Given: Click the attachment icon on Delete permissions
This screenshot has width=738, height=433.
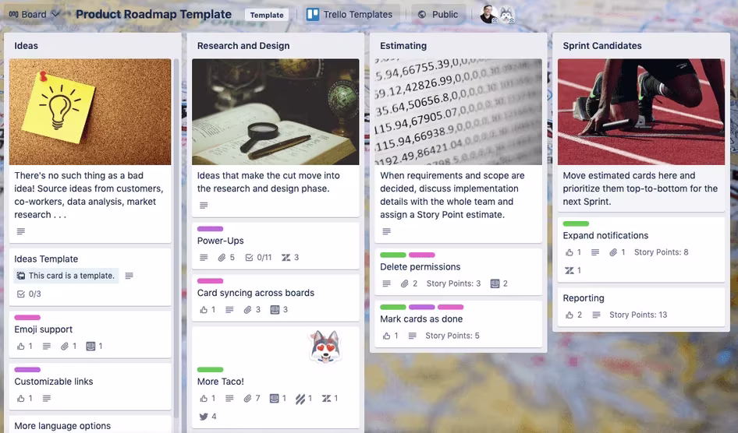Looking at the screenshot, I should click(404, 283).
